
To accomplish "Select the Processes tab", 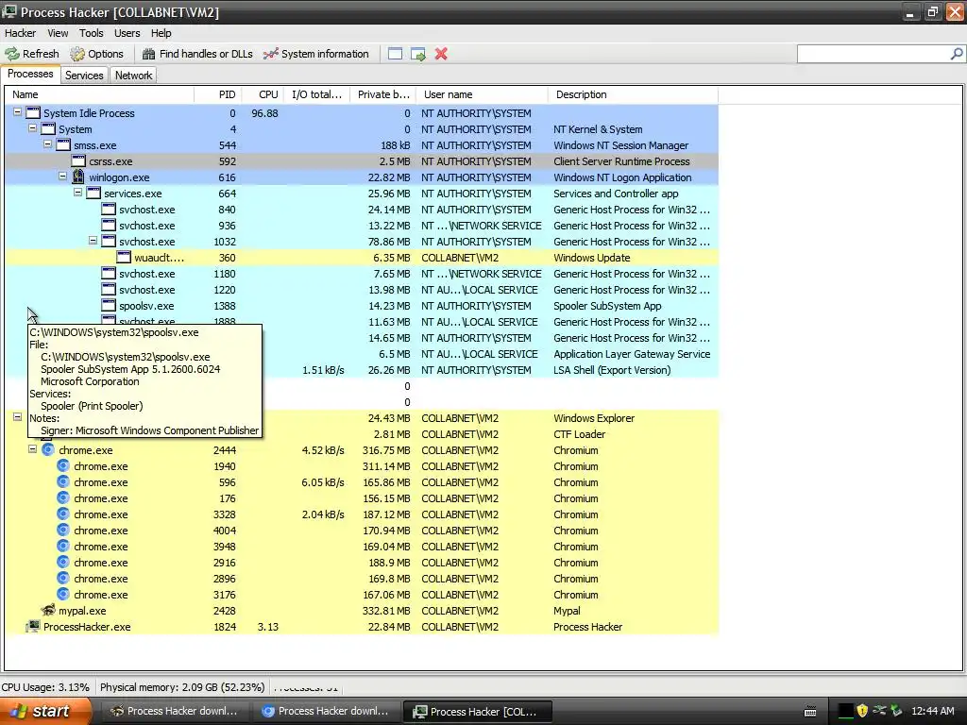I will point(30,74).
